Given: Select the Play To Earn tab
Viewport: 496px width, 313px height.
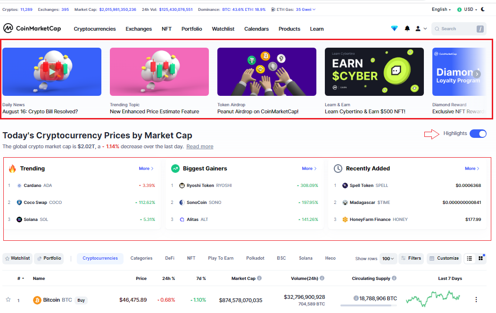Looking at the screenshot, I should pyautogui.click(x=221, y=259).
